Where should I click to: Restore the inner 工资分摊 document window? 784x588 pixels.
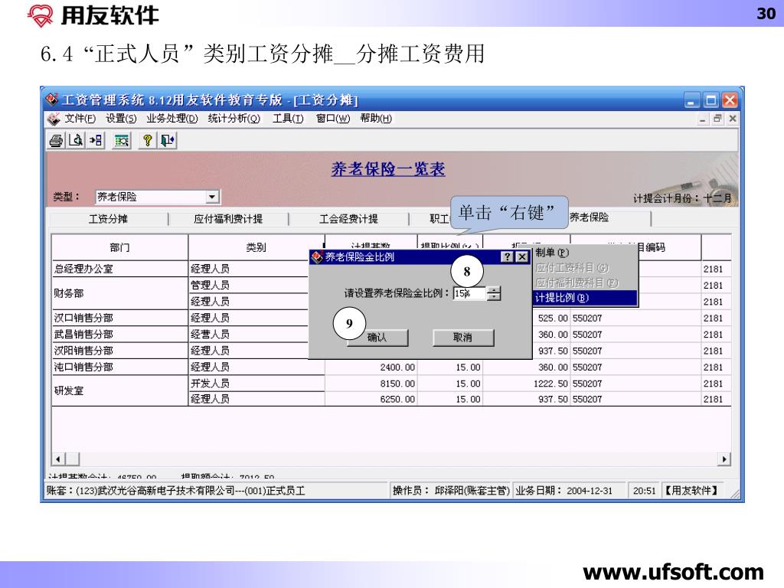717,119
